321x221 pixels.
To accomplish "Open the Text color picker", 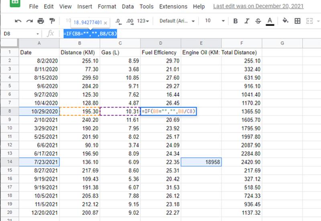I will coord(270,21).
